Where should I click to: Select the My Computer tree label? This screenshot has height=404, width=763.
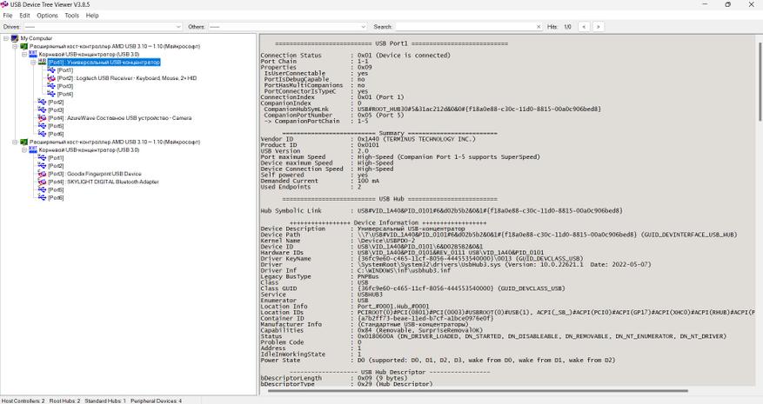pos(36,38)
